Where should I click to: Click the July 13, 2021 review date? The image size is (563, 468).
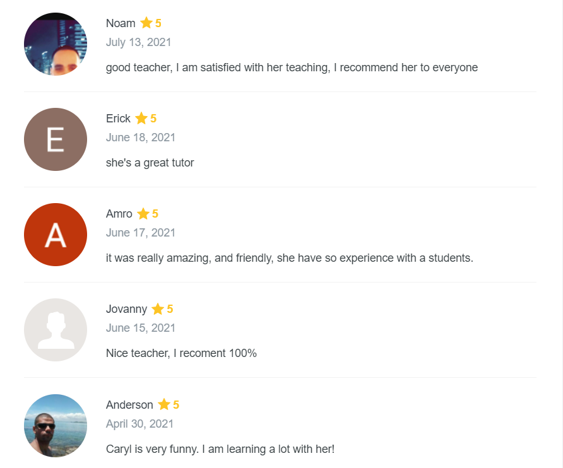(138, 42)
